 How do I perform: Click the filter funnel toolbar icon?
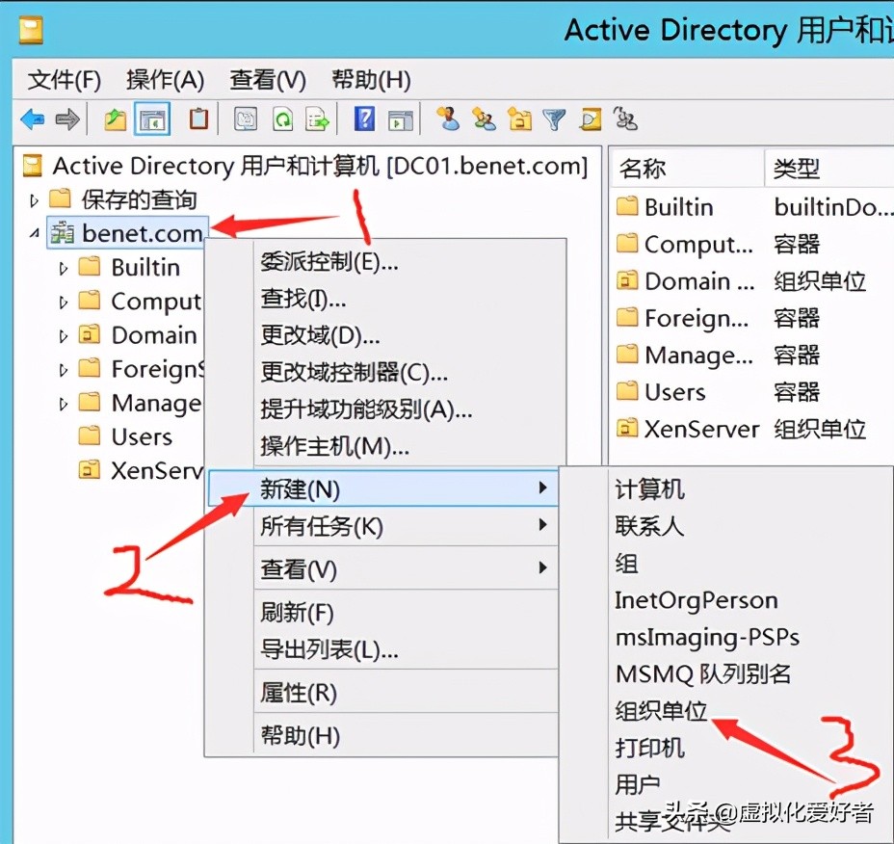(x=554, y=119)
